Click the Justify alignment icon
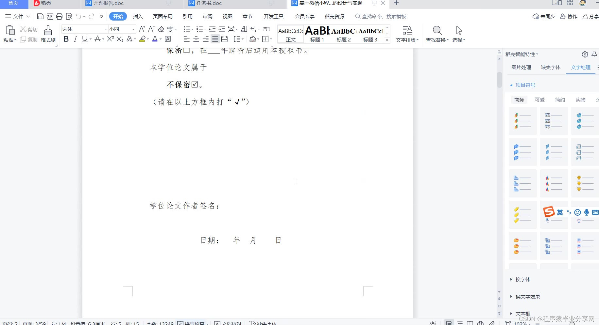 (x=215, y=39)
